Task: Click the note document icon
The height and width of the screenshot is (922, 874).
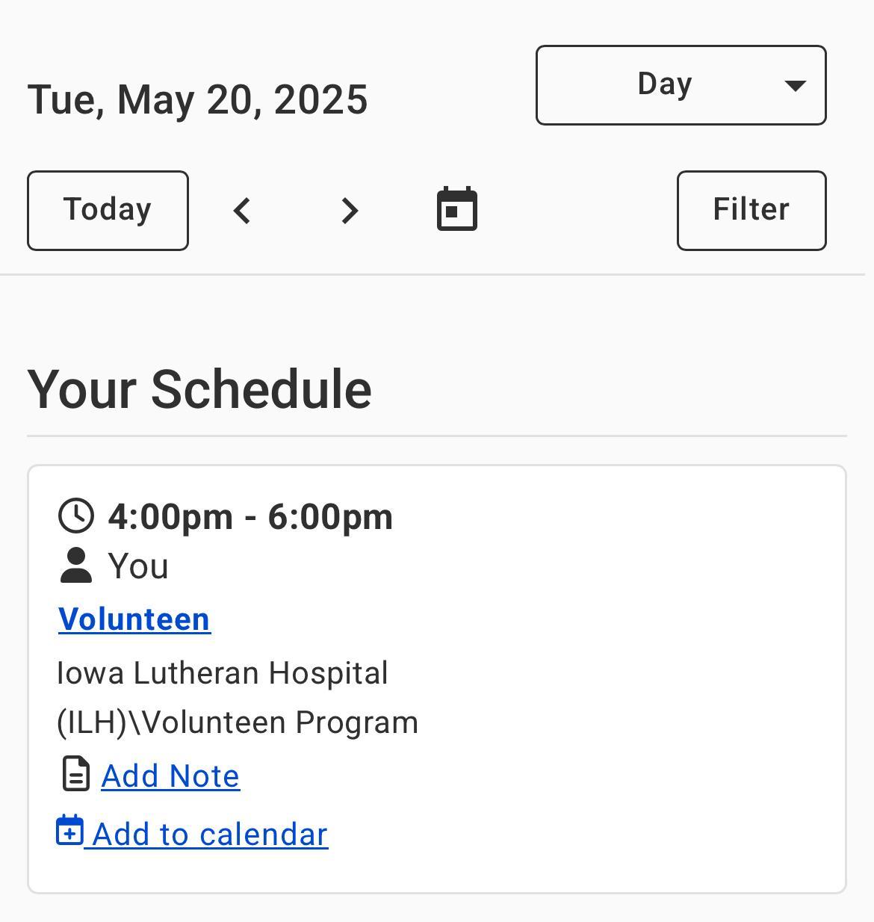Action: [x=75, y=774]
